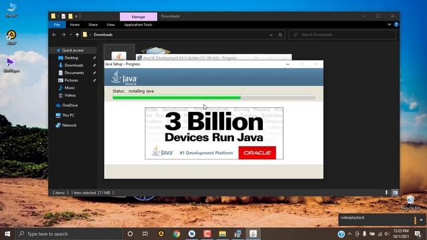
Task: Open Google Chrome from the taskbar
Action: [176, 234]
